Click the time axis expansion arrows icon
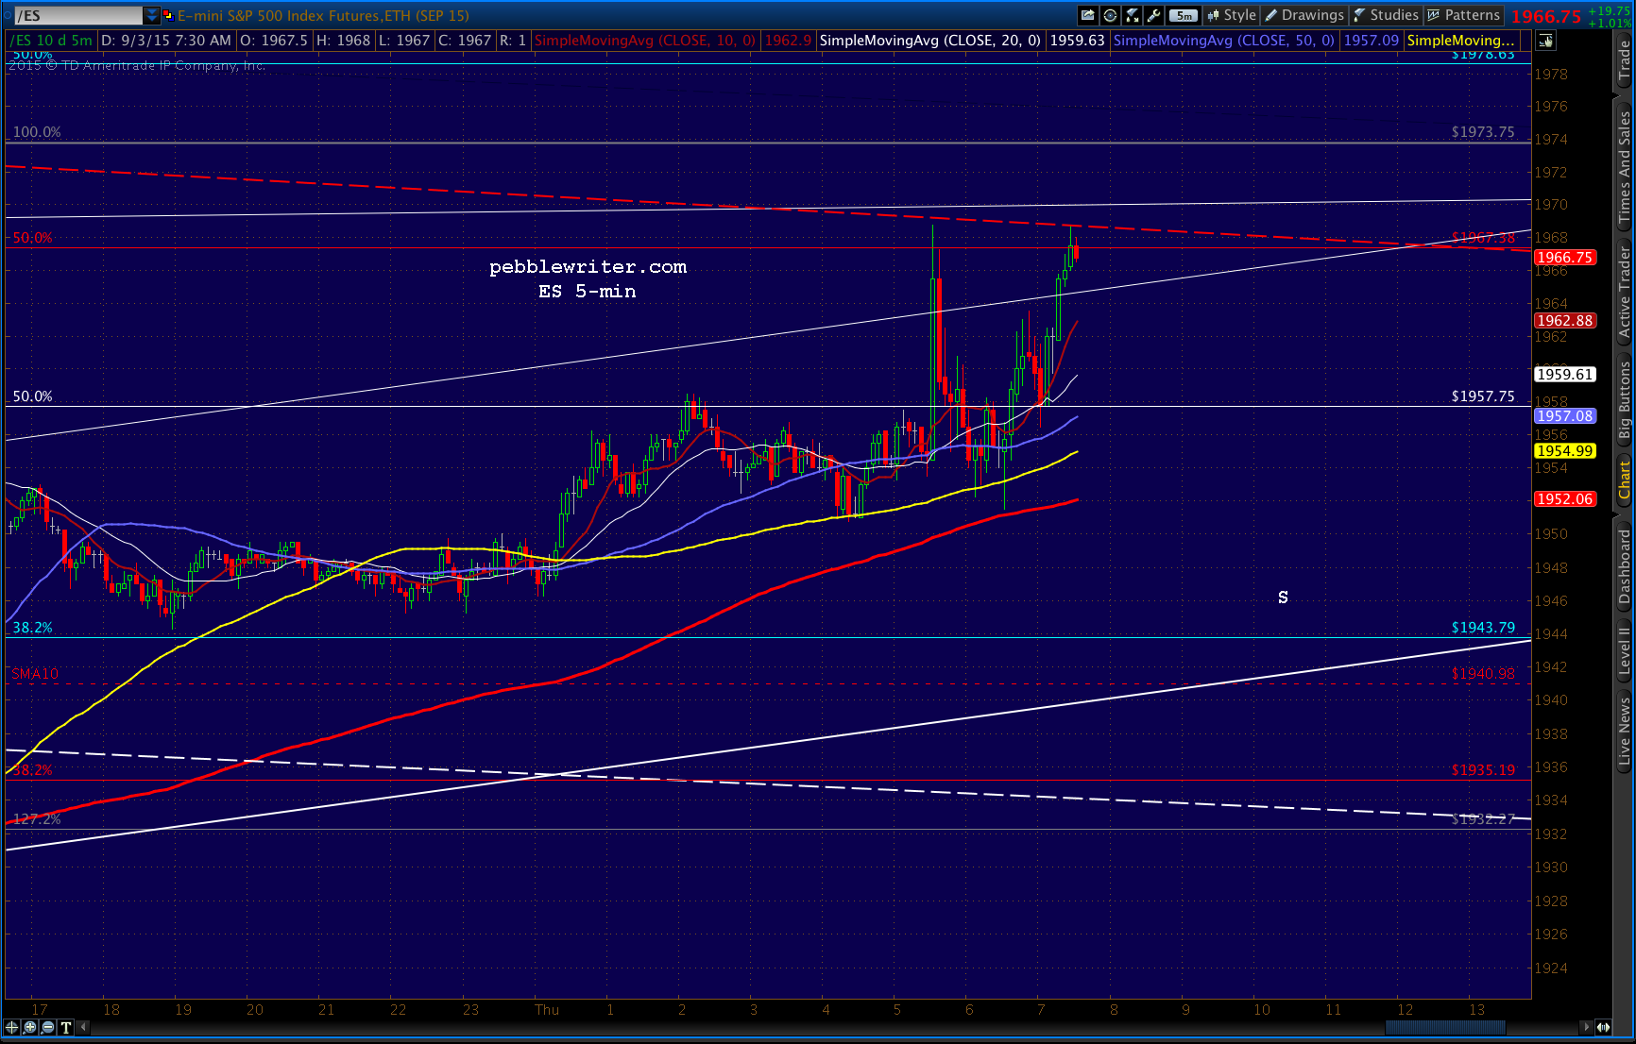1636x1044 pixels. coord(1603,1027)
